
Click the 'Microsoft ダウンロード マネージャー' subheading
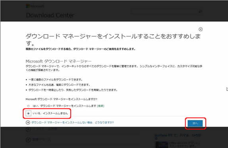pyautogui.click(x=58, y=61)
